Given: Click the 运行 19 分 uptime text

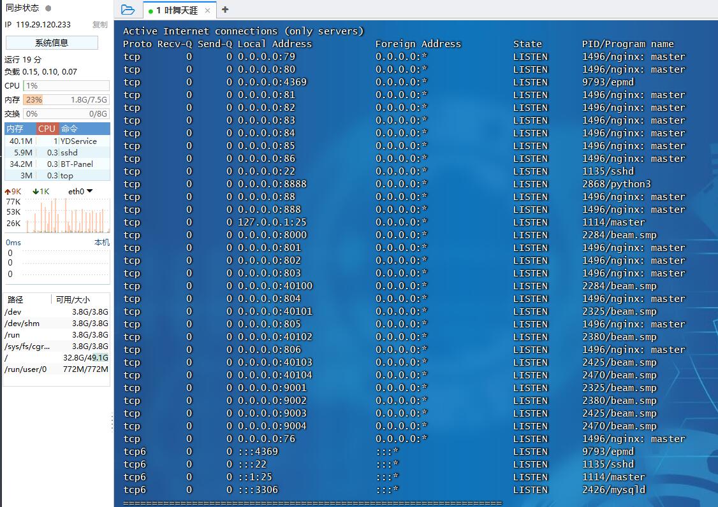Looking at the screenshot, I should 23,59.
